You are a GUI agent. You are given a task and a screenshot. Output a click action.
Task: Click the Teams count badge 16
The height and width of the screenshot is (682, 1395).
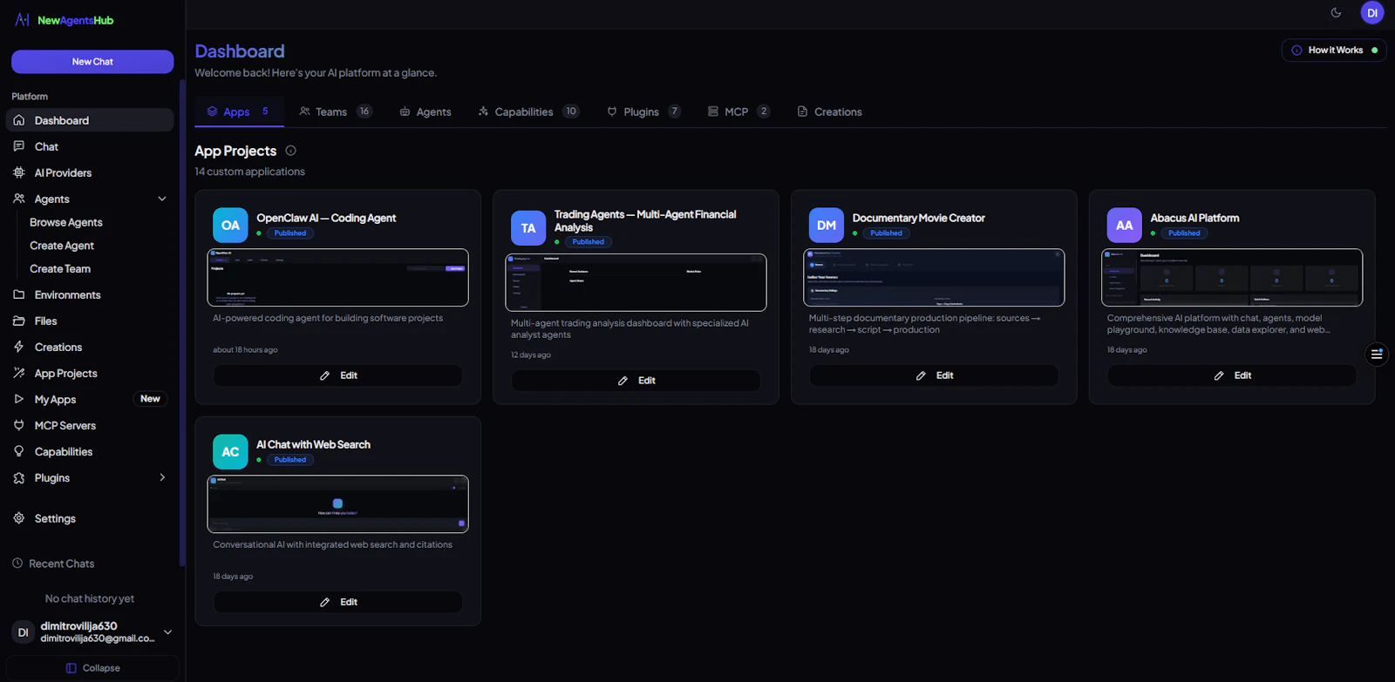[364, 111]
